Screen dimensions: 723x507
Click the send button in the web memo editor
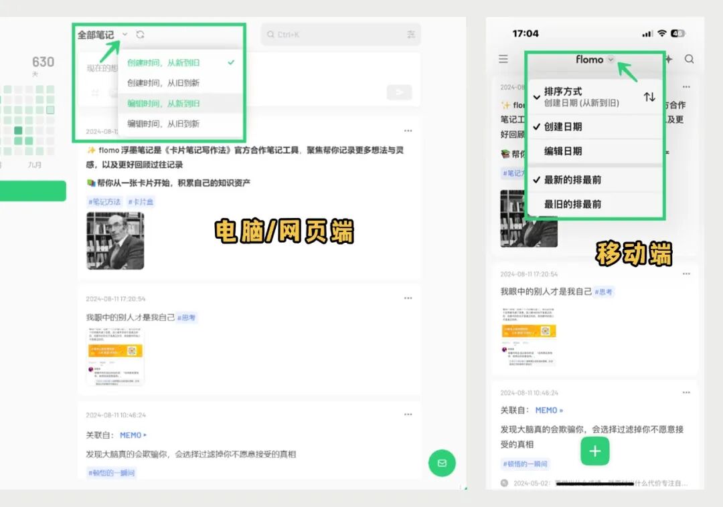(x=399, y=92)
